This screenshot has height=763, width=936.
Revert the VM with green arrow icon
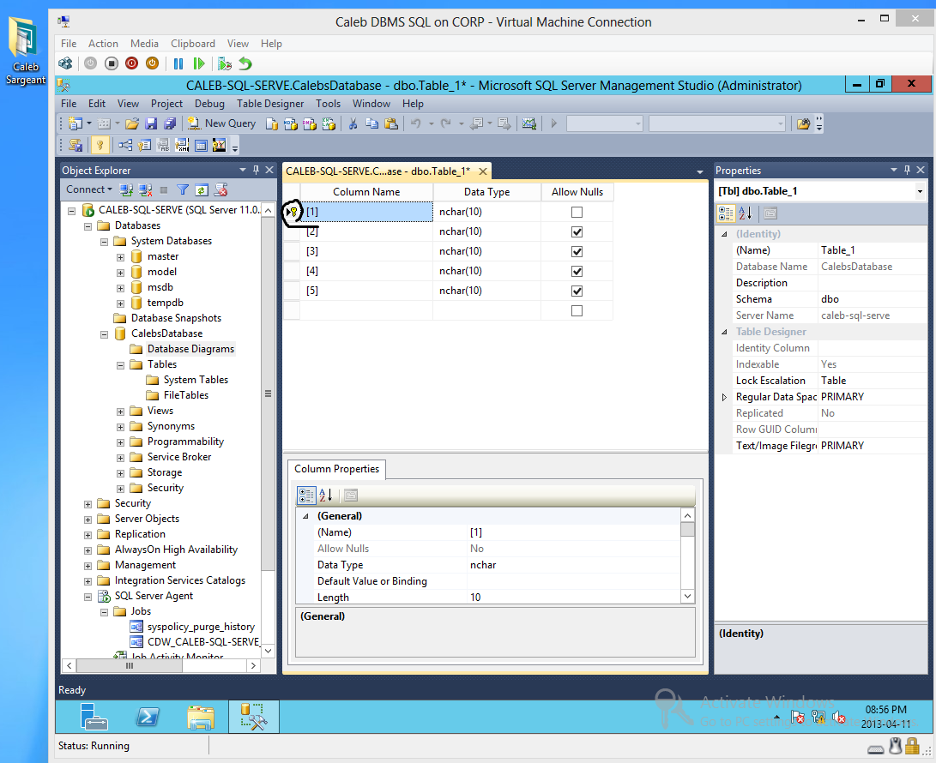click(x=245, y=63)
